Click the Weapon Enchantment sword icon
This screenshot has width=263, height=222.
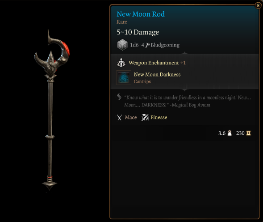coord(121,63)
